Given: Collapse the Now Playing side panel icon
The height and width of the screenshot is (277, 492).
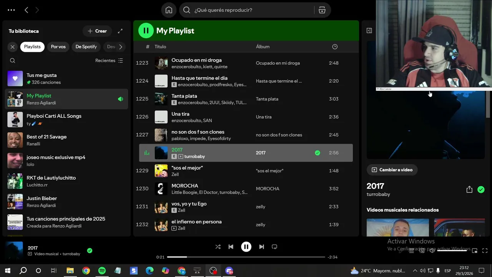Looking at the screenshot, I should (369, 30).
